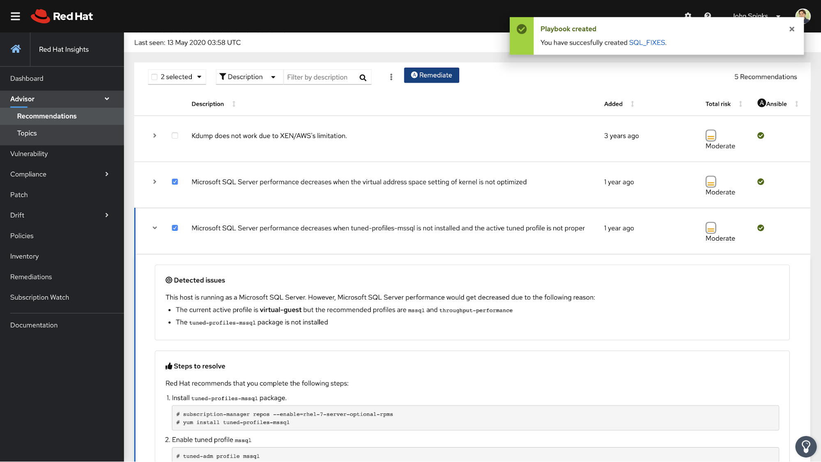821x462 pixels.
Task: Dismiss the Playbook created notification
Action: click(791, 29)
